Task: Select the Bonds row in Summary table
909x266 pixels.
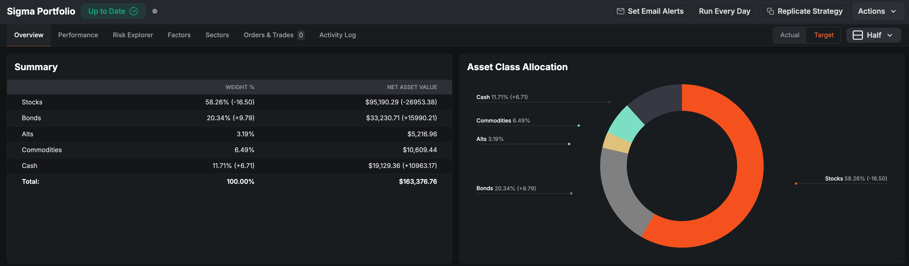Action: click(229, 118)
